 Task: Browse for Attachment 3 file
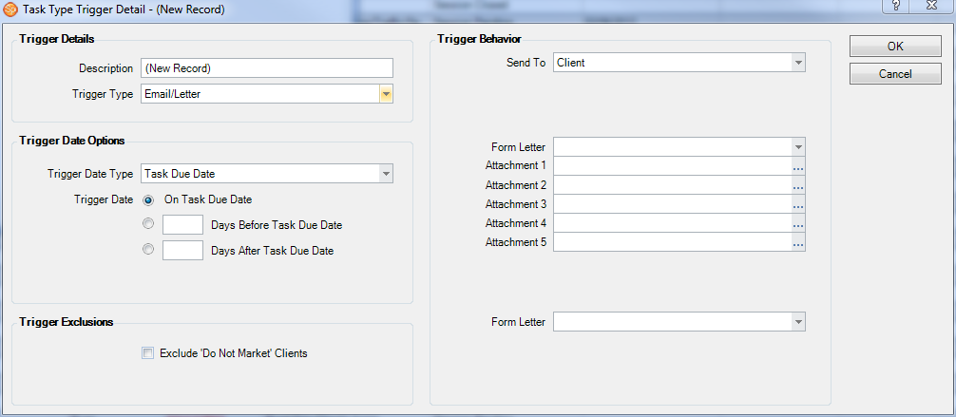[x=798, y=203]
